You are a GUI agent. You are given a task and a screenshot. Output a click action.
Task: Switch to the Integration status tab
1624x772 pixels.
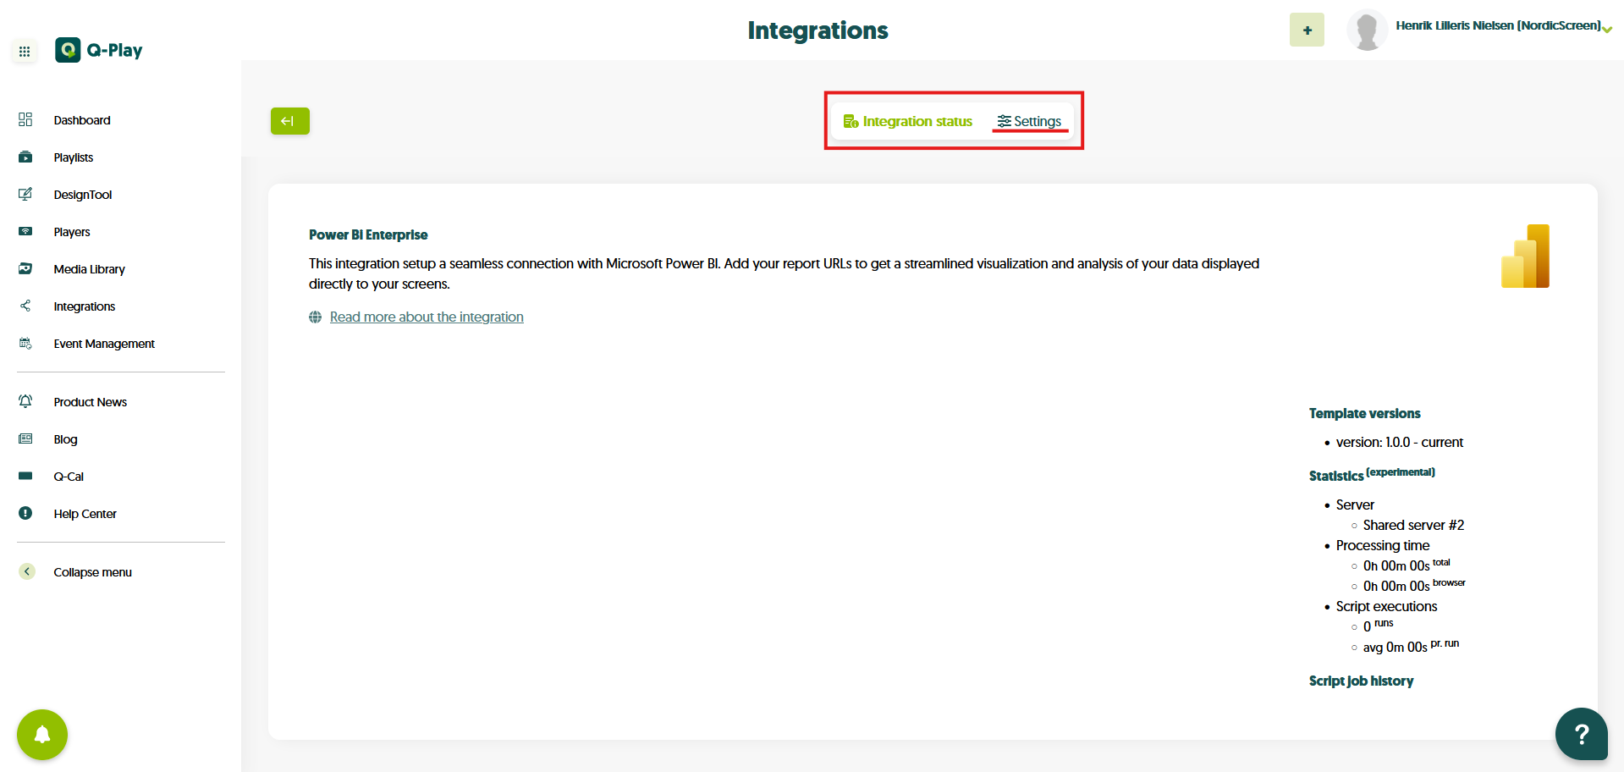click(907, 122)
